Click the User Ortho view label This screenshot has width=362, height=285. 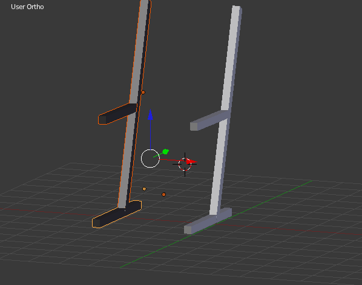point(27,7)
